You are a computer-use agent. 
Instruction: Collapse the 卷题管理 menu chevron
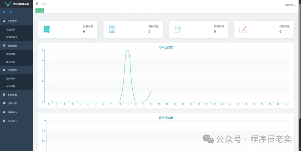(29, 46)
